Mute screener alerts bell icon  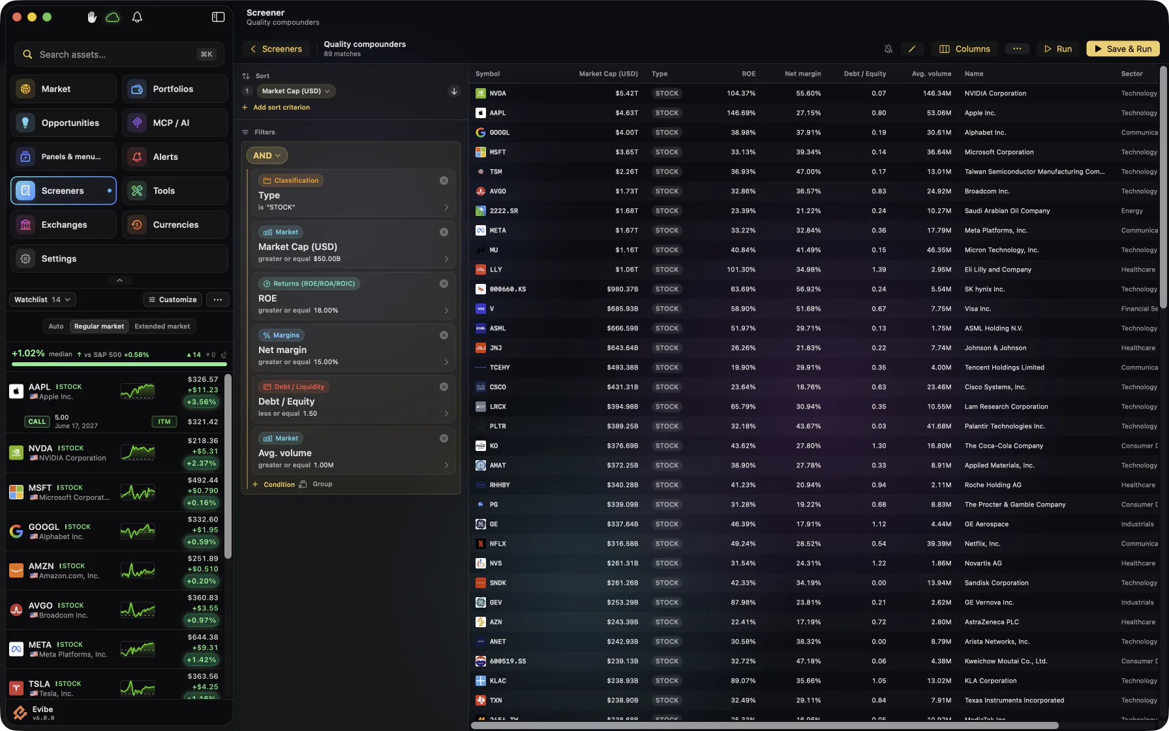888,49
